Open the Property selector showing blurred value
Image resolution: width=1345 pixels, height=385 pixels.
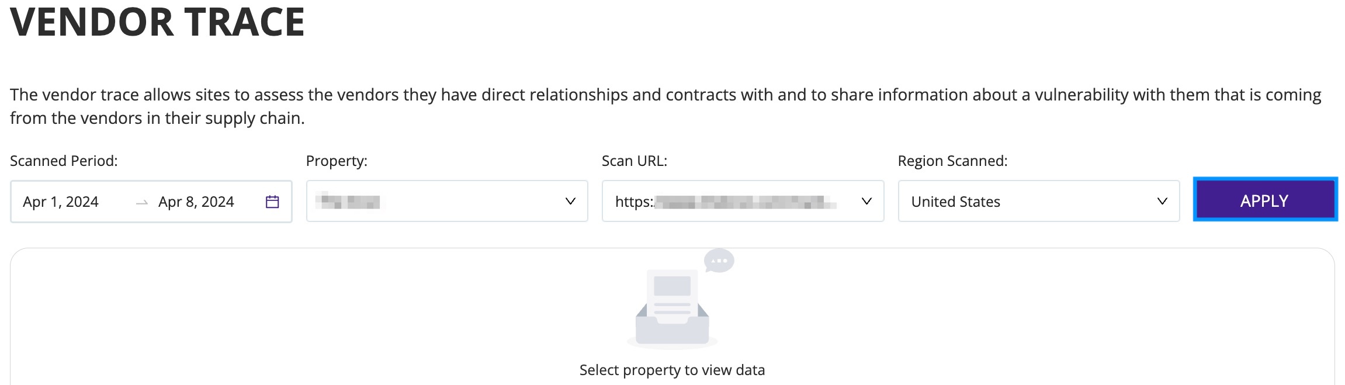(447, 201)
